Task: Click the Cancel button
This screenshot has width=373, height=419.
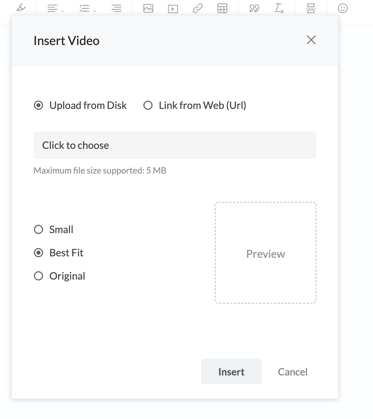Action: [293, 372]
